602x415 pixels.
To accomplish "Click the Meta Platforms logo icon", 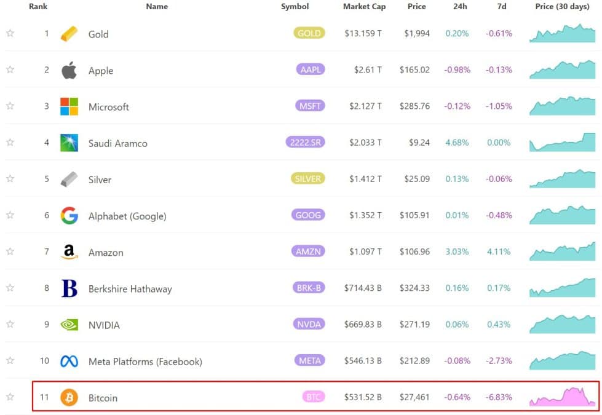I will pyautogui.click(x=69, y=361).
